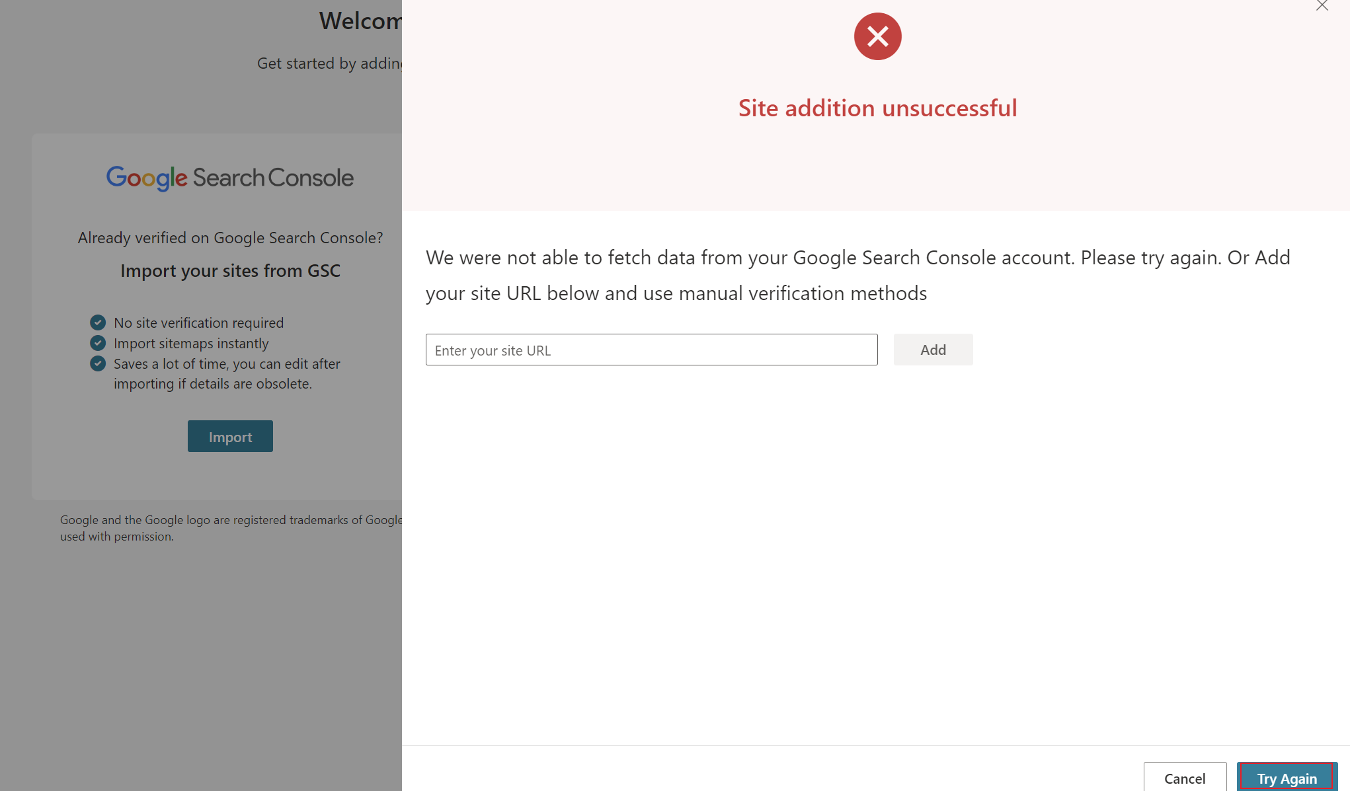This screenshot has height=791, width=1350.
Task: Click Already verified on Google Search Console text
Action: (230, 238)
